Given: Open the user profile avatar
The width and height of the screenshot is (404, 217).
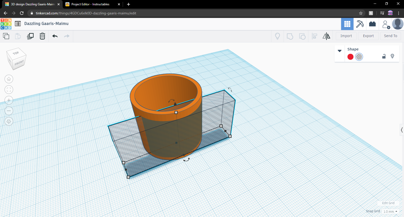Looking at the screenshot, I should coord(398,24).
